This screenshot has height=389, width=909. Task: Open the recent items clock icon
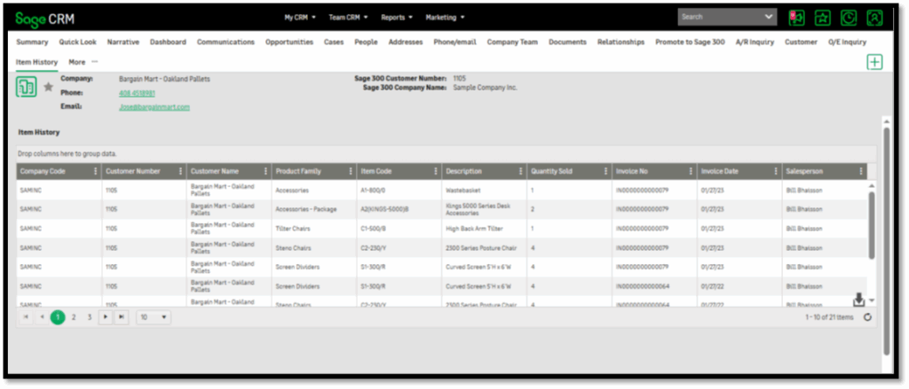tap(848, 18)
